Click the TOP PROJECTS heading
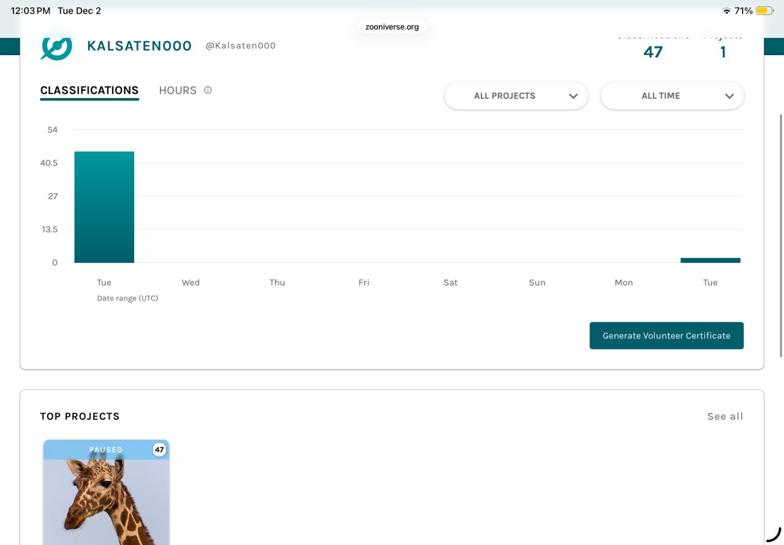 pos(80,416)
